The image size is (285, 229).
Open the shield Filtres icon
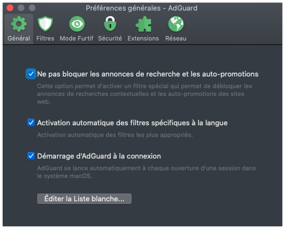[x=45, y=24]
